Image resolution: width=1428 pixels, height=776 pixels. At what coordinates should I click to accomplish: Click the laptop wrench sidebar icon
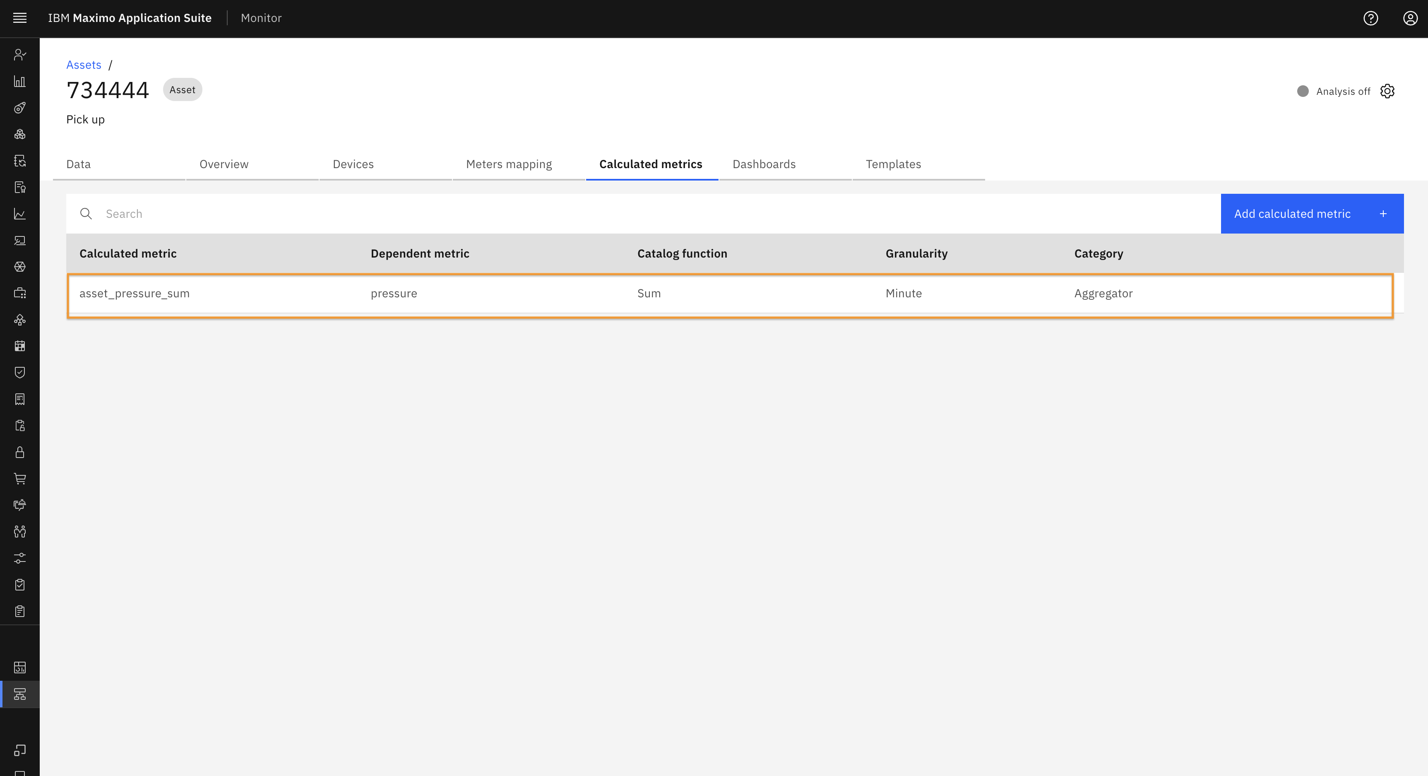coord(20,240)
